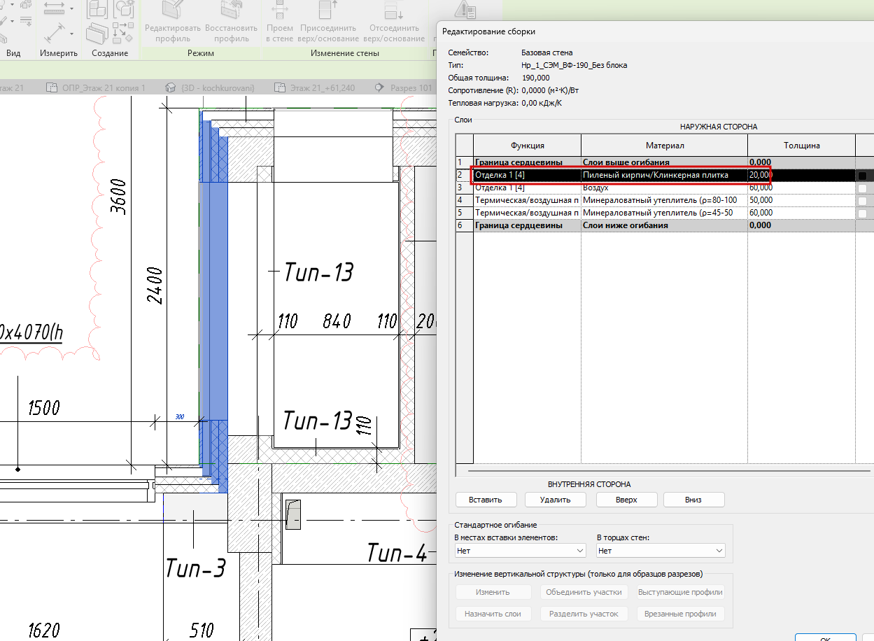The image size is (874, 641).
Task: Click 'Слои выше огибания' cell
Action: (664, 162)
